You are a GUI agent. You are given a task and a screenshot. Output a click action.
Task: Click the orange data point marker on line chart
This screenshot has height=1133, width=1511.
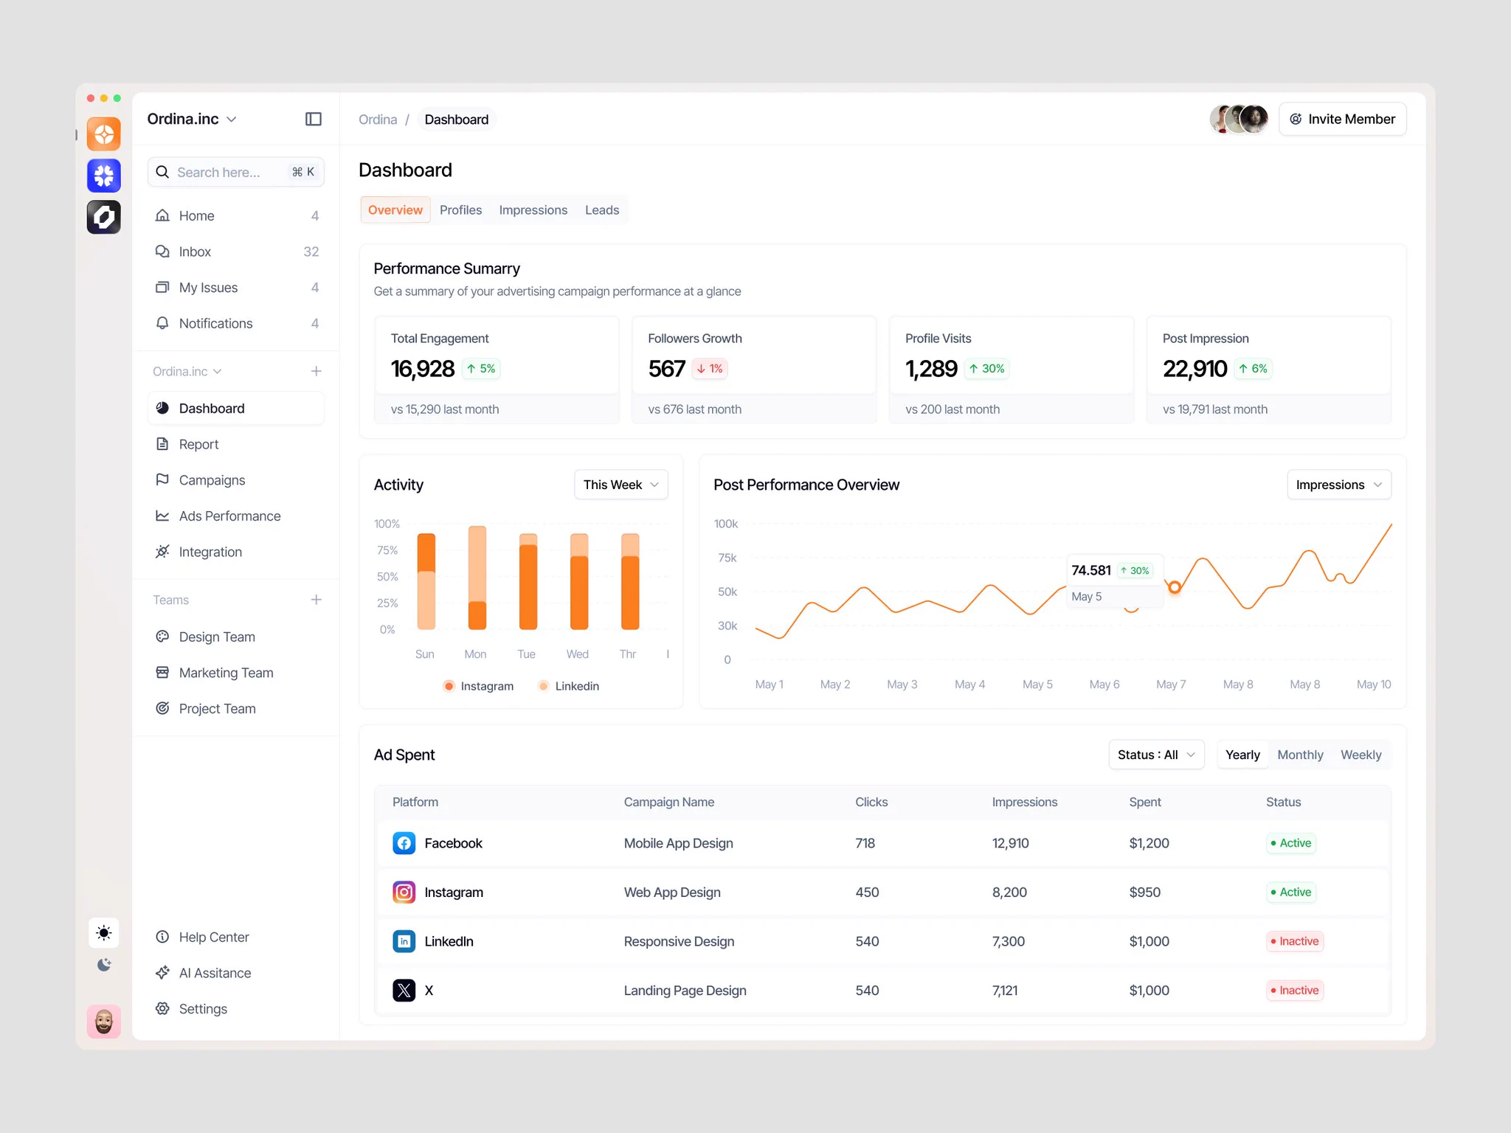[x=1175, y=587]
